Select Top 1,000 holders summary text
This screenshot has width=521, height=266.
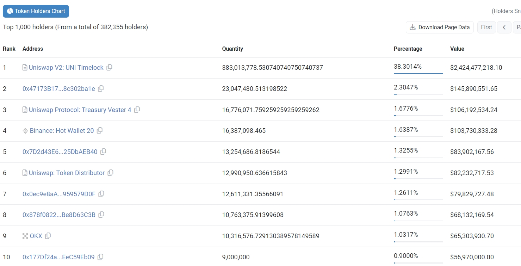[75, 27]
